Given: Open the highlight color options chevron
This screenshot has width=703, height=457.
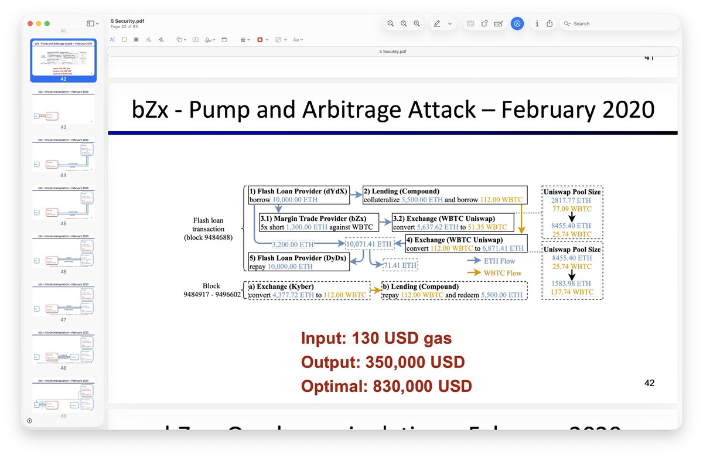Looking at the screenshot, I should pyautogui.click(x=450, y=23).
